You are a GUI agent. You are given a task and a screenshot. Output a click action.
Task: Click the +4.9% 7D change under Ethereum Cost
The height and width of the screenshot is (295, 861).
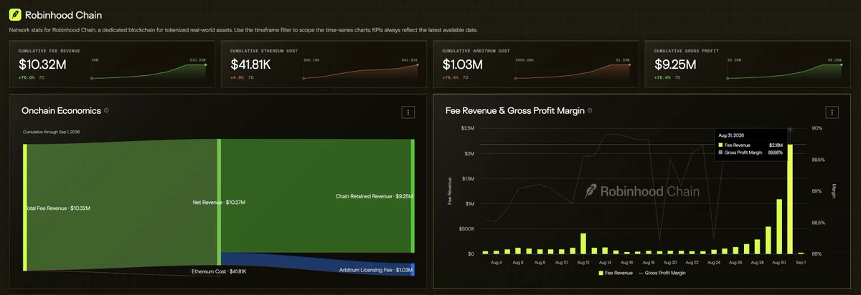coord(243,77)
